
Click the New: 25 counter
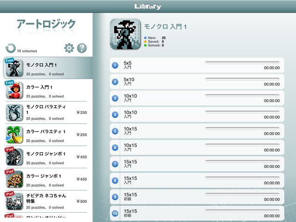click(155, 38)
